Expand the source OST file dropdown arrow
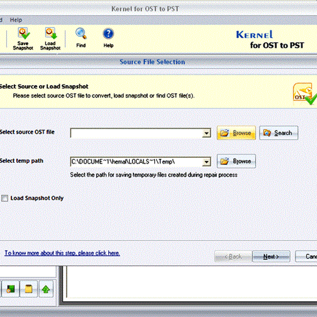Image resolution: width=317 pixels, height=317 pixels. pos(207,133)
